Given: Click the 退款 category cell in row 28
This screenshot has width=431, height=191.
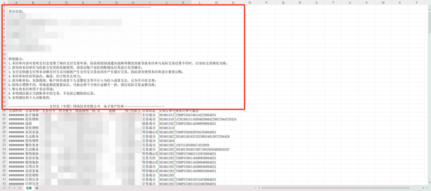Looking at the screenshot, I should (29, 124).
